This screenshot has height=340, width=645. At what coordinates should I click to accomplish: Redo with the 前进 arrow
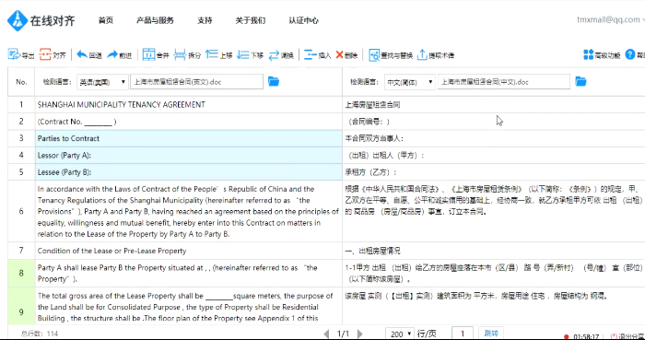(x=119, y=54)
